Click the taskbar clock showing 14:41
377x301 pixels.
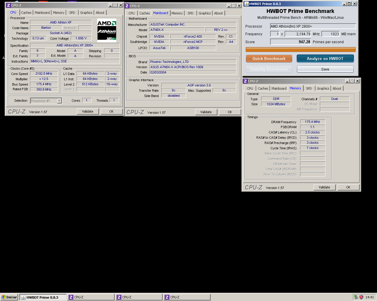(x=370, y=297)
